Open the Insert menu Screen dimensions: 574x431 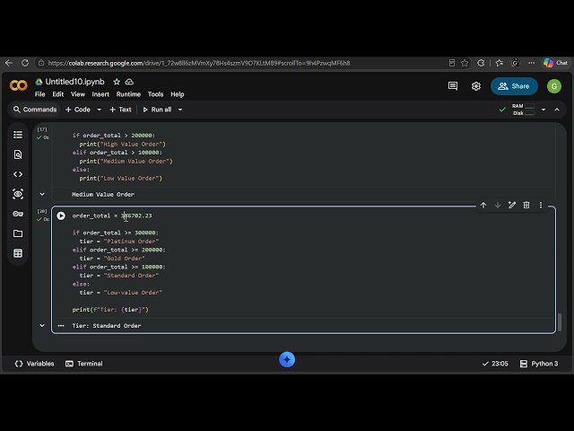tap(100, 94)
